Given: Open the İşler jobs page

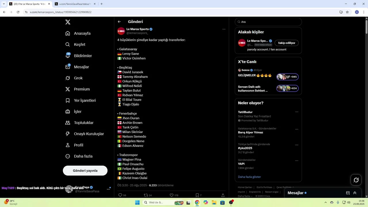Looking at the screenshot, I should pyautogui.click(x=73, y=112).
